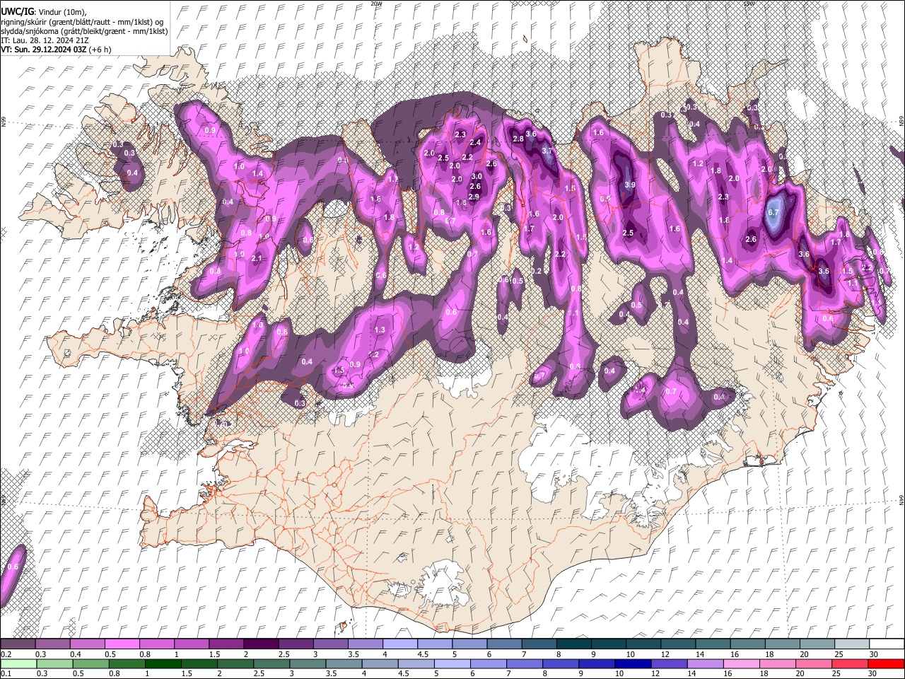The image size is (905, 679).
Task: Select bright red 30 swatch in lower legend
Action: pos(887,663)
